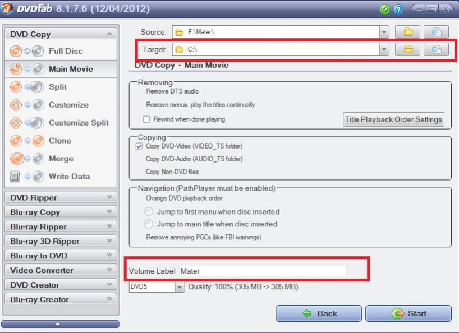Click the Source image file icon

[436, 32]
